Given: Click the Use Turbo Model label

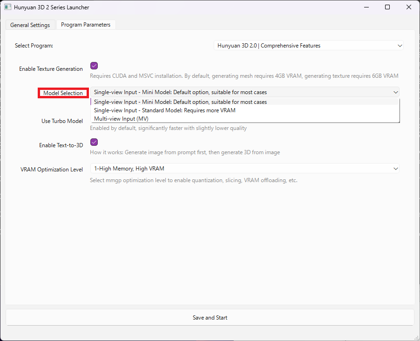Looking at the screenshot, I should (62, 121).
